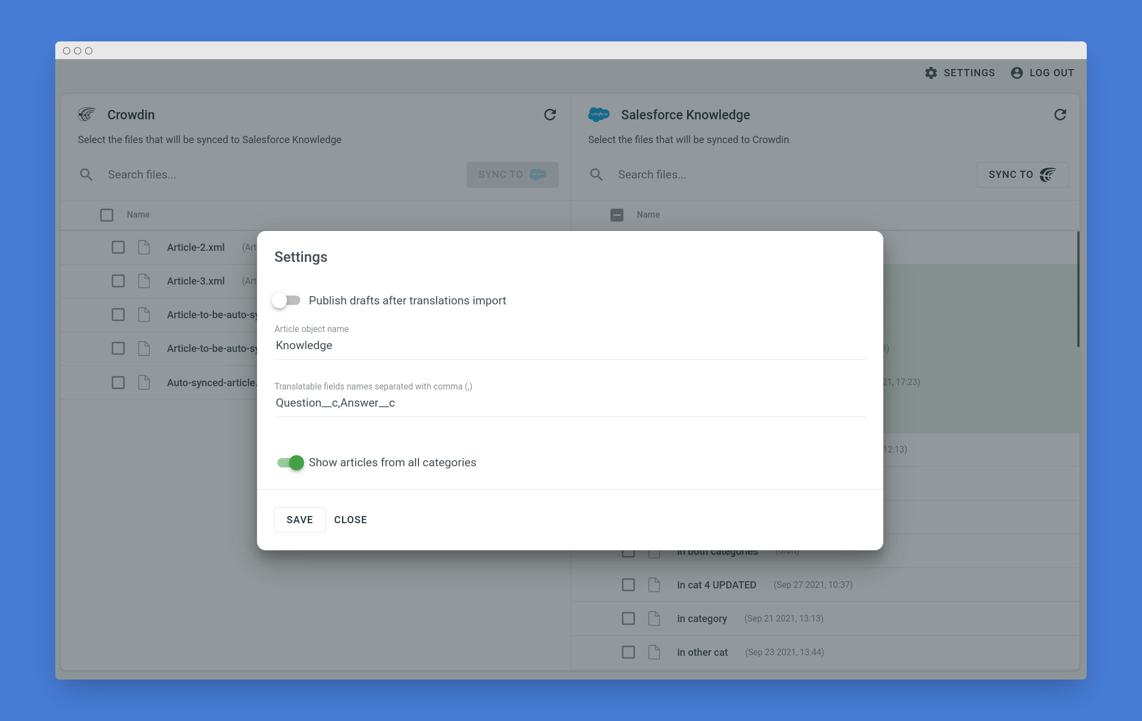This screenshot has height=721, width=1142.
Task: Check the 'in other cat' article checkbox
Action: (628, 652)
